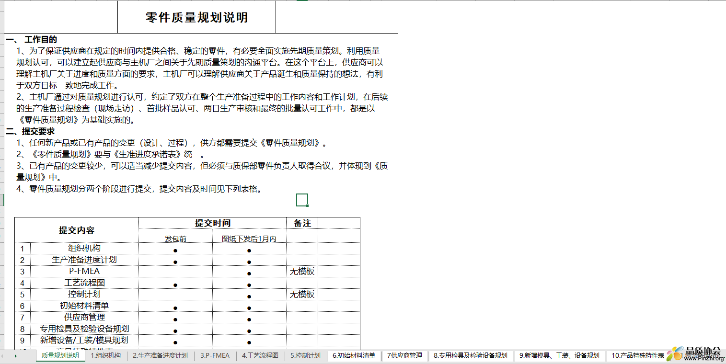
Task: Click the 发包前 bullet in the 工艺流程图 row
Action: click(x=175, y=285)
